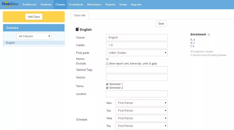Open the Dashboard menu
234x130 pixels.
(x=29, y=4)
